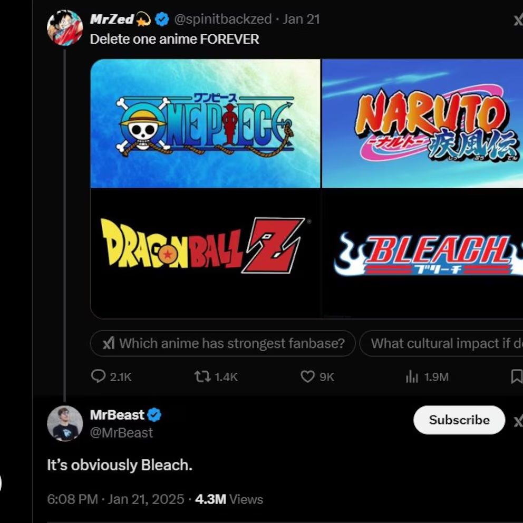This screenshot has width=523, height=523.
Task: Repost MrZed's anime post
Action: point(202,376)
